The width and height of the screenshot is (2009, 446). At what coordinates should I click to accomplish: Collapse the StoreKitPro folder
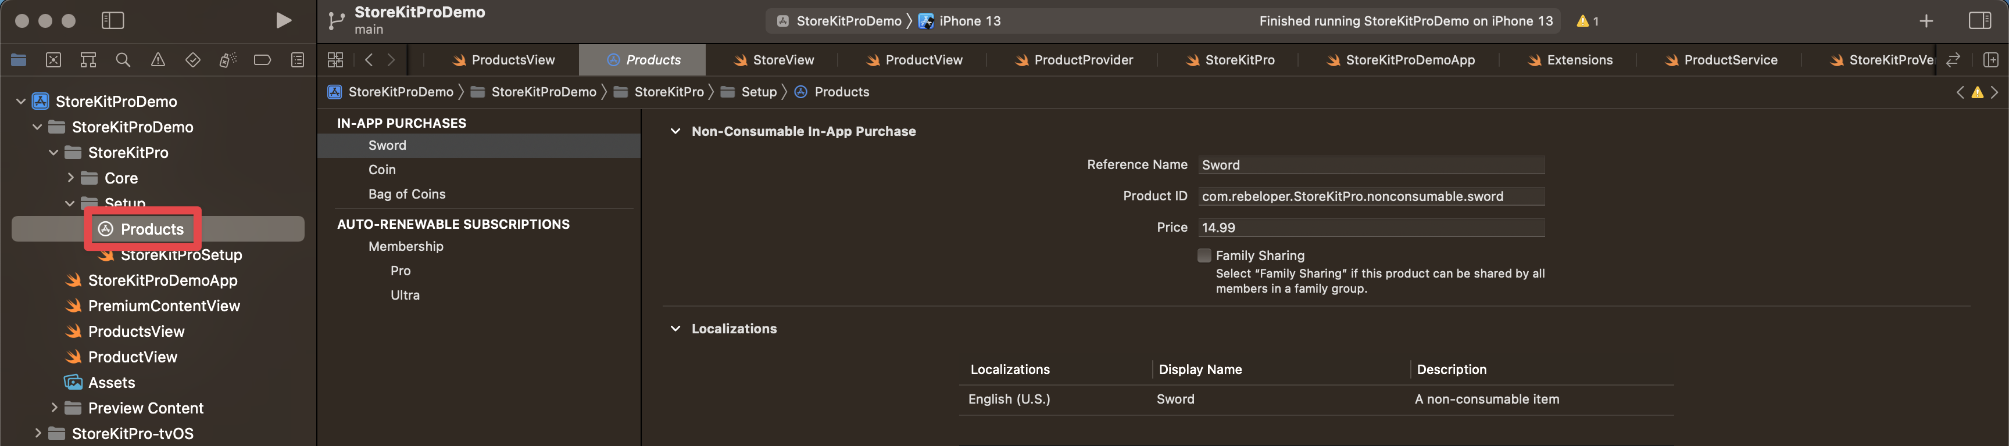[54, 153]
